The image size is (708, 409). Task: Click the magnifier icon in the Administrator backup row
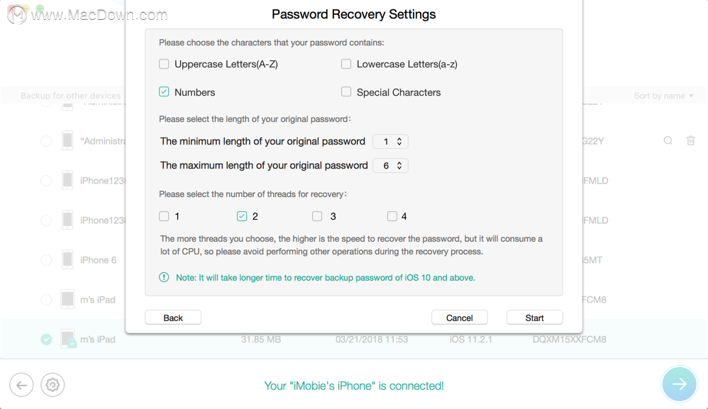[x=668, y=140]
